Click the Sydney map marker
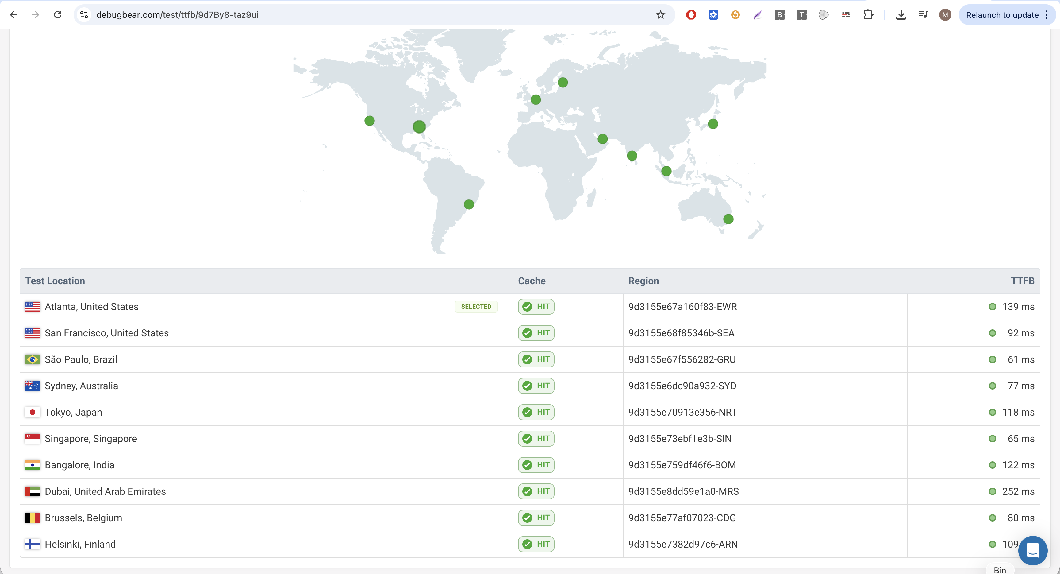 click(728, 219)
